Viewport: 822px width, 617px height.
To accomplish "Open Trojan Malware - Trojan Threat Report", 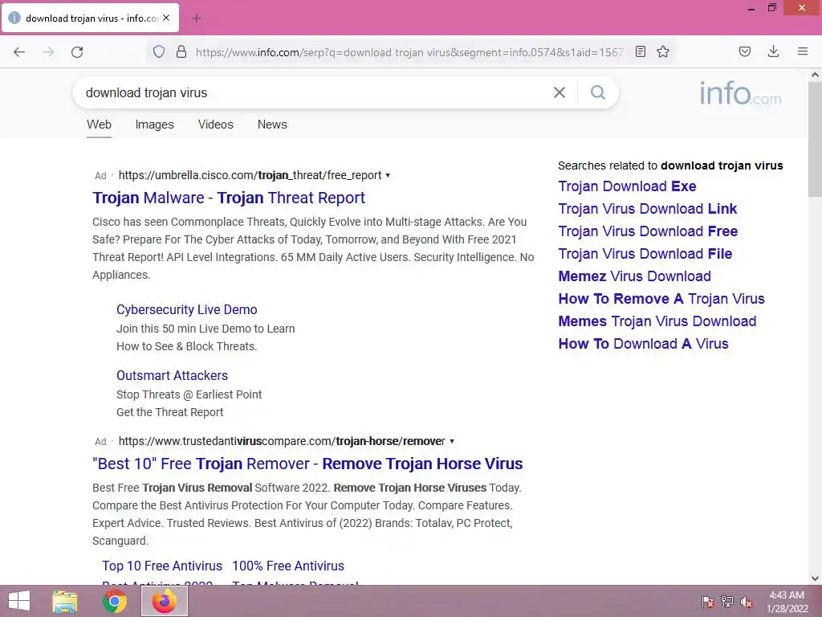I will 229,198.
